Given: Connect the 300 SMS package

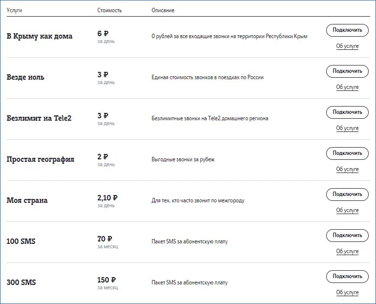Looking at the screenshot, I should [347, 277].
